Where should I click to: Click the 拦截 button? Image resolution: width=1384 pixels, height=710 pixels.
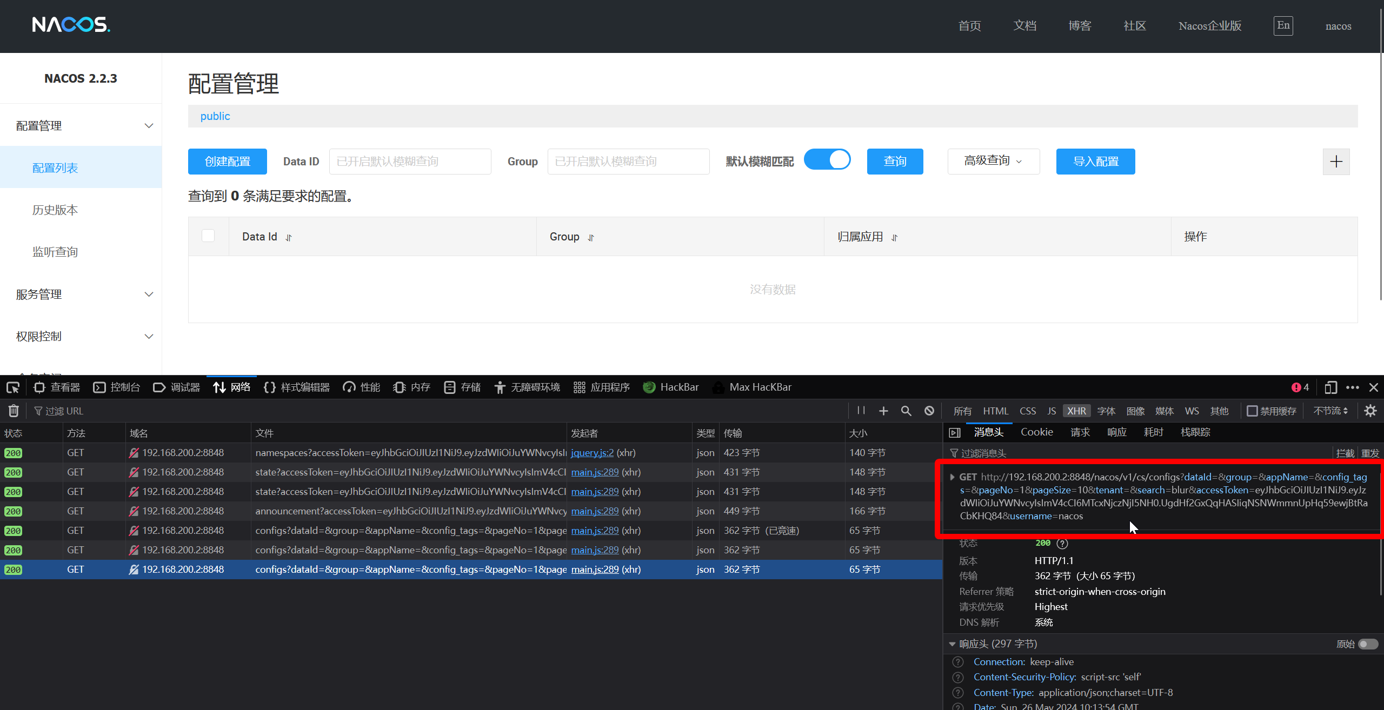point(1346,453)
